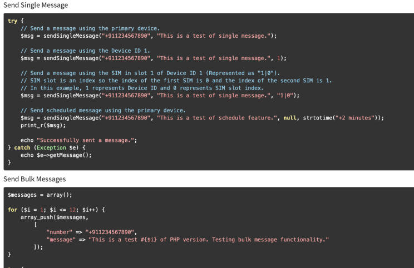Click the try keyword in first code block
This screenshot has width=414, height=268.
(x=12, y=21)
